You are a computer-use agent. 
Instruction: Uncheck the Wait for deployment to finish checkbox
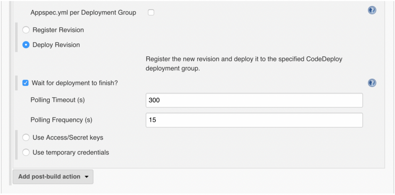[x=25, y=83]
